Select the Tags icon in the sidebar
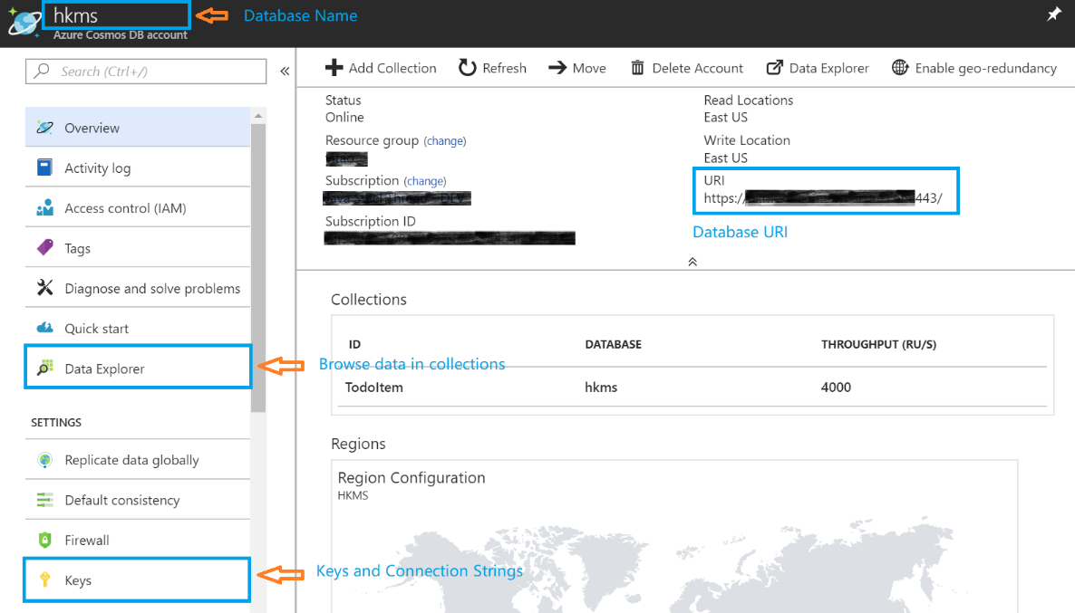Image resolution: width=1075 pixels, height=613 pixels. (44, 248)
